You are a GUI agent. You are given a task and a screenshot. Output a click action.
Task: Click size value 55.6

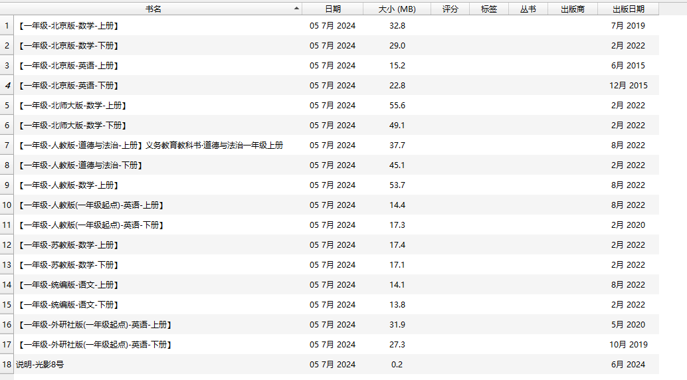click(397, 106)
